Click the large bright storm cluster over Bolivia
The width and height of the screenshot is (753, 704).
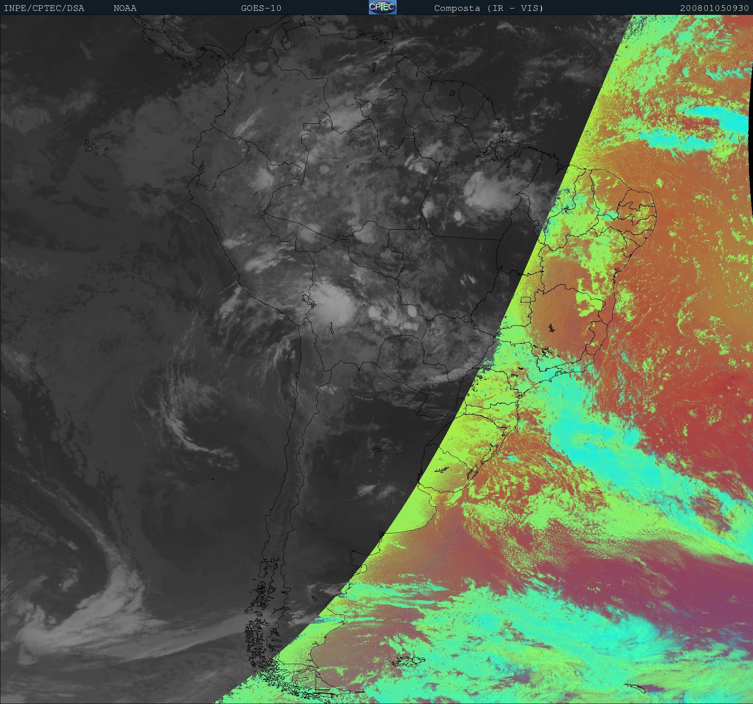[333, 305]
